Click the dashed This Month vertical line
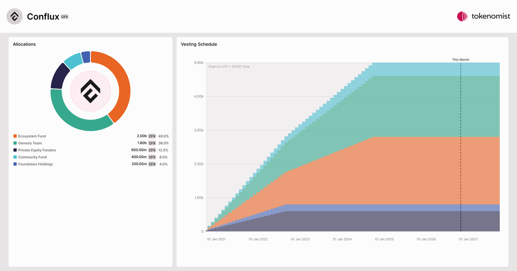This screenshot has height=271, width=517. 461,147
